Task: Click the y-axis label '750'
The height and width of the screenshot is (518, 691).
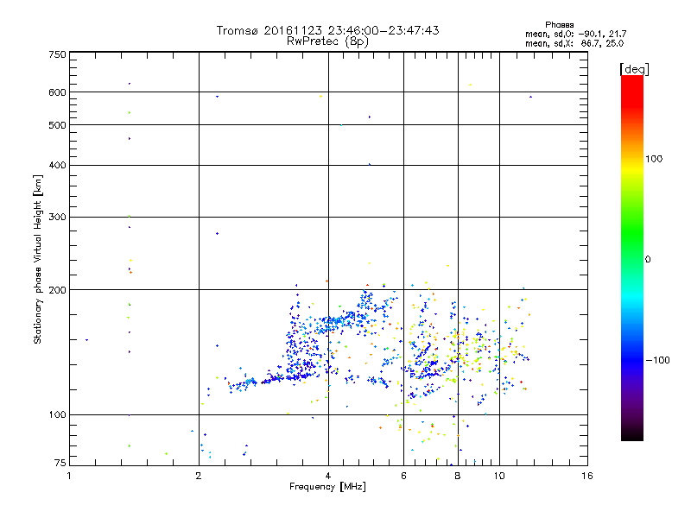Action: point(57,54)
